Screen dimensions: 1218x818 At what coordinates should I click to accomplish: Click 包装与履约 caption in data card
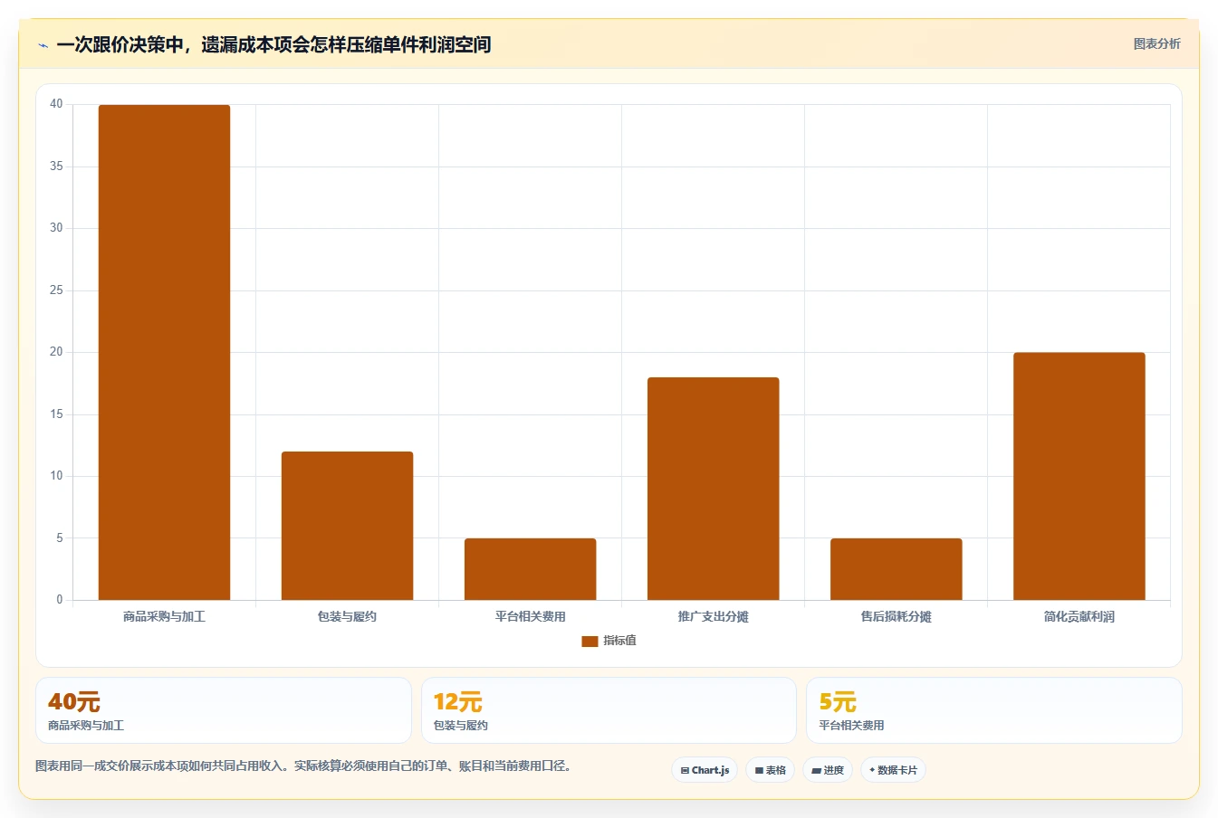click(461, 726)
